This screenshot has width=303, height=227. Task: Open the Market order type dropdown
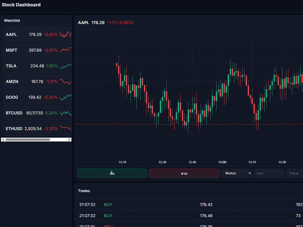click(237, 173)
